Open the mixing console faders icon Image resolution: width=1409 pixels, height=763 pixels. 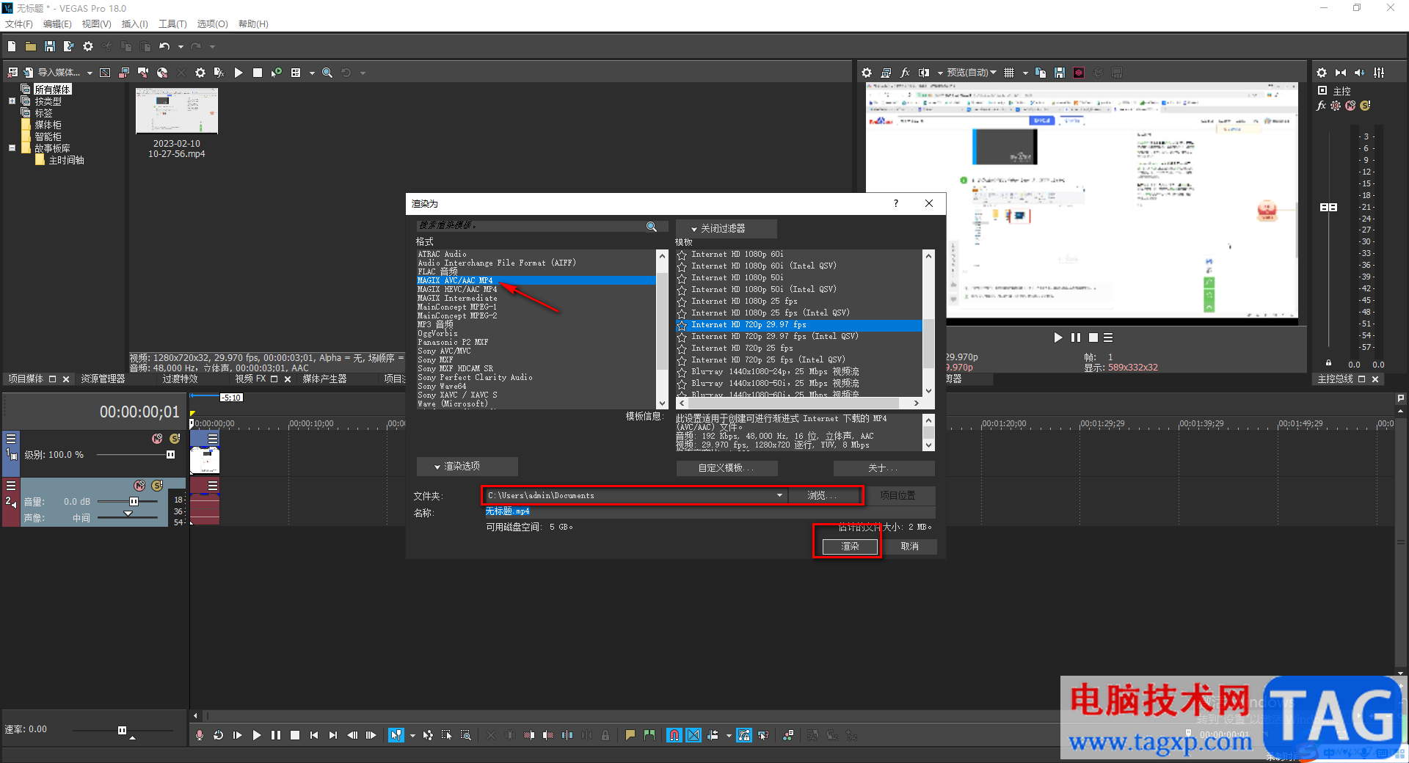point(1380,73)
